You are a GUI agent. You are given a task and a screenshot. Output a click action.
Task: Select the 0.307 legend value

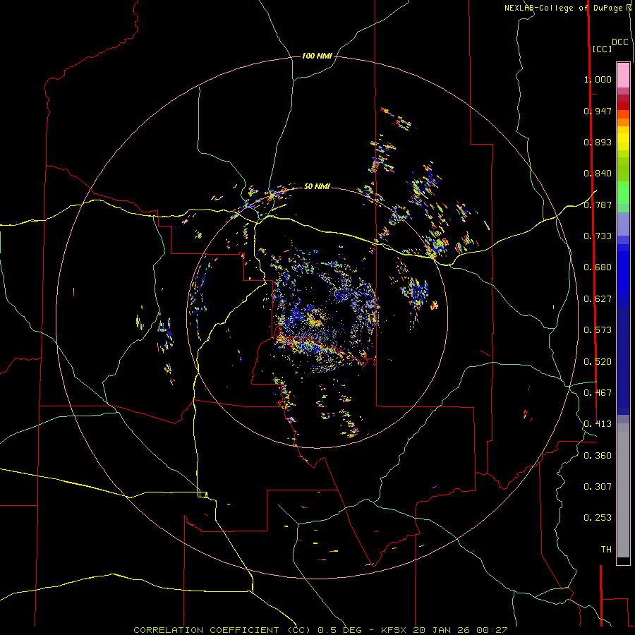tap(598, 487)
